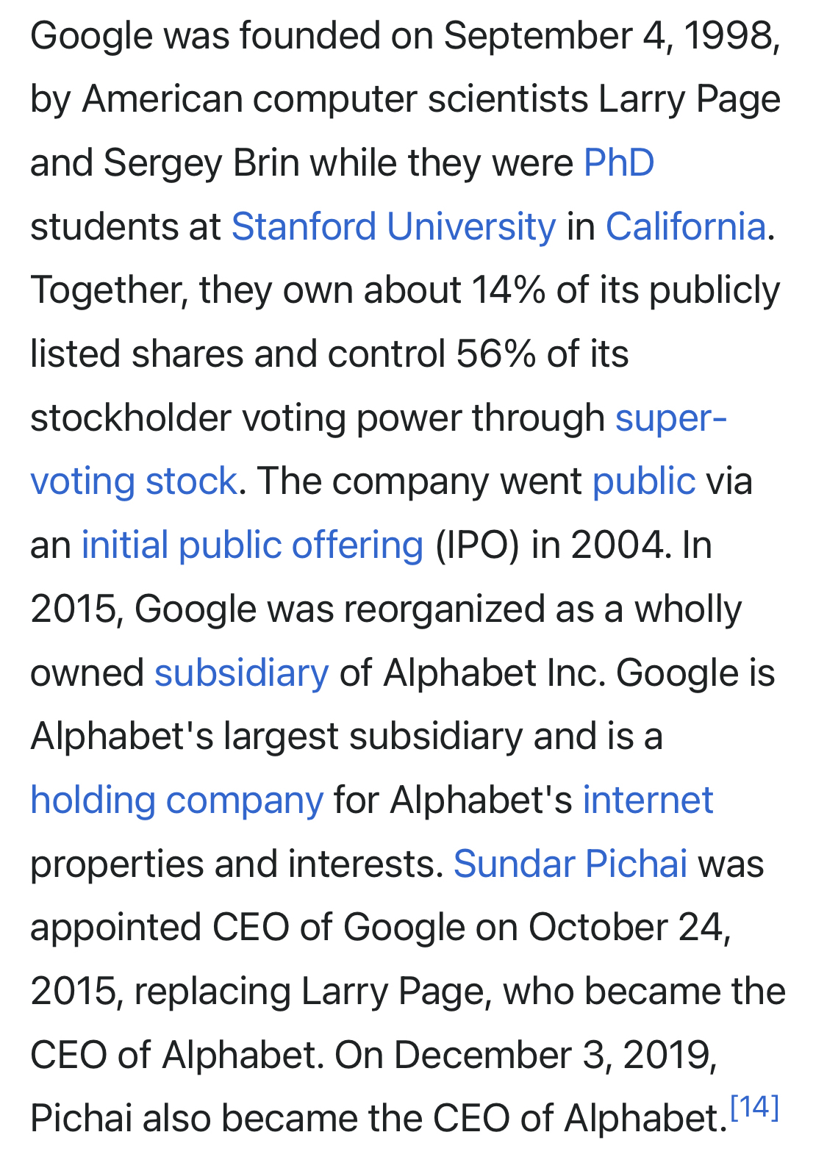Open the blue 'subsidiary' link

click(241, 673)
